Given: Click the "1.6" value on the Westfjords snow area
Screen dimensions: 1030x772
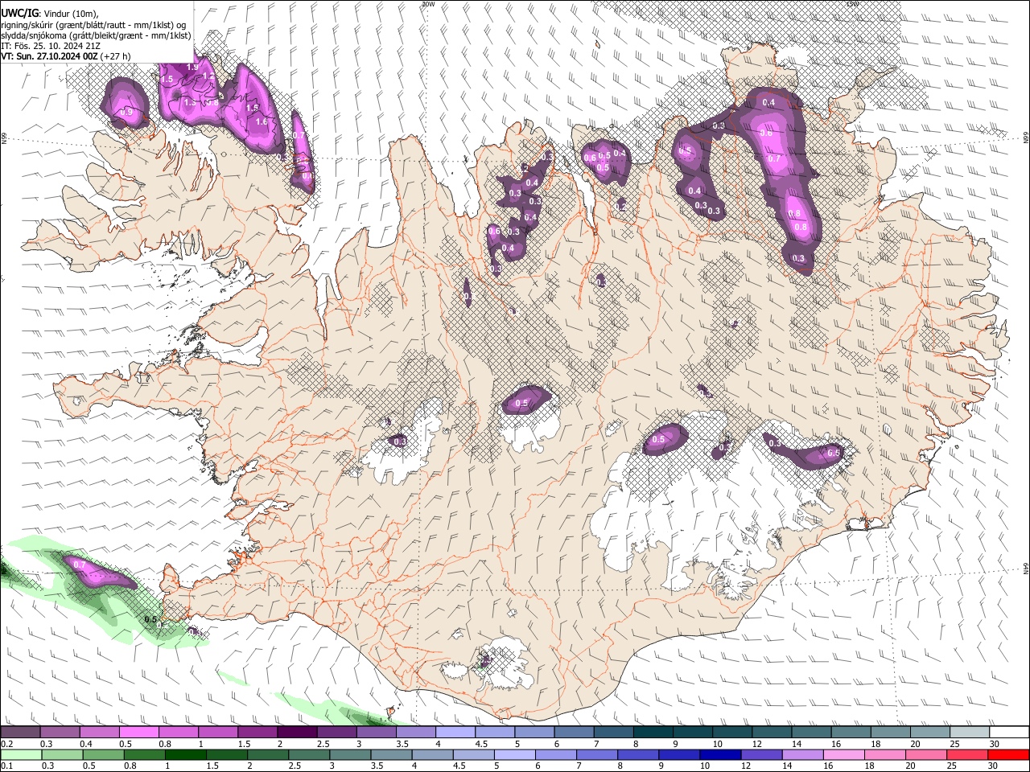Looking at the screenshot, I should [261, 122].
